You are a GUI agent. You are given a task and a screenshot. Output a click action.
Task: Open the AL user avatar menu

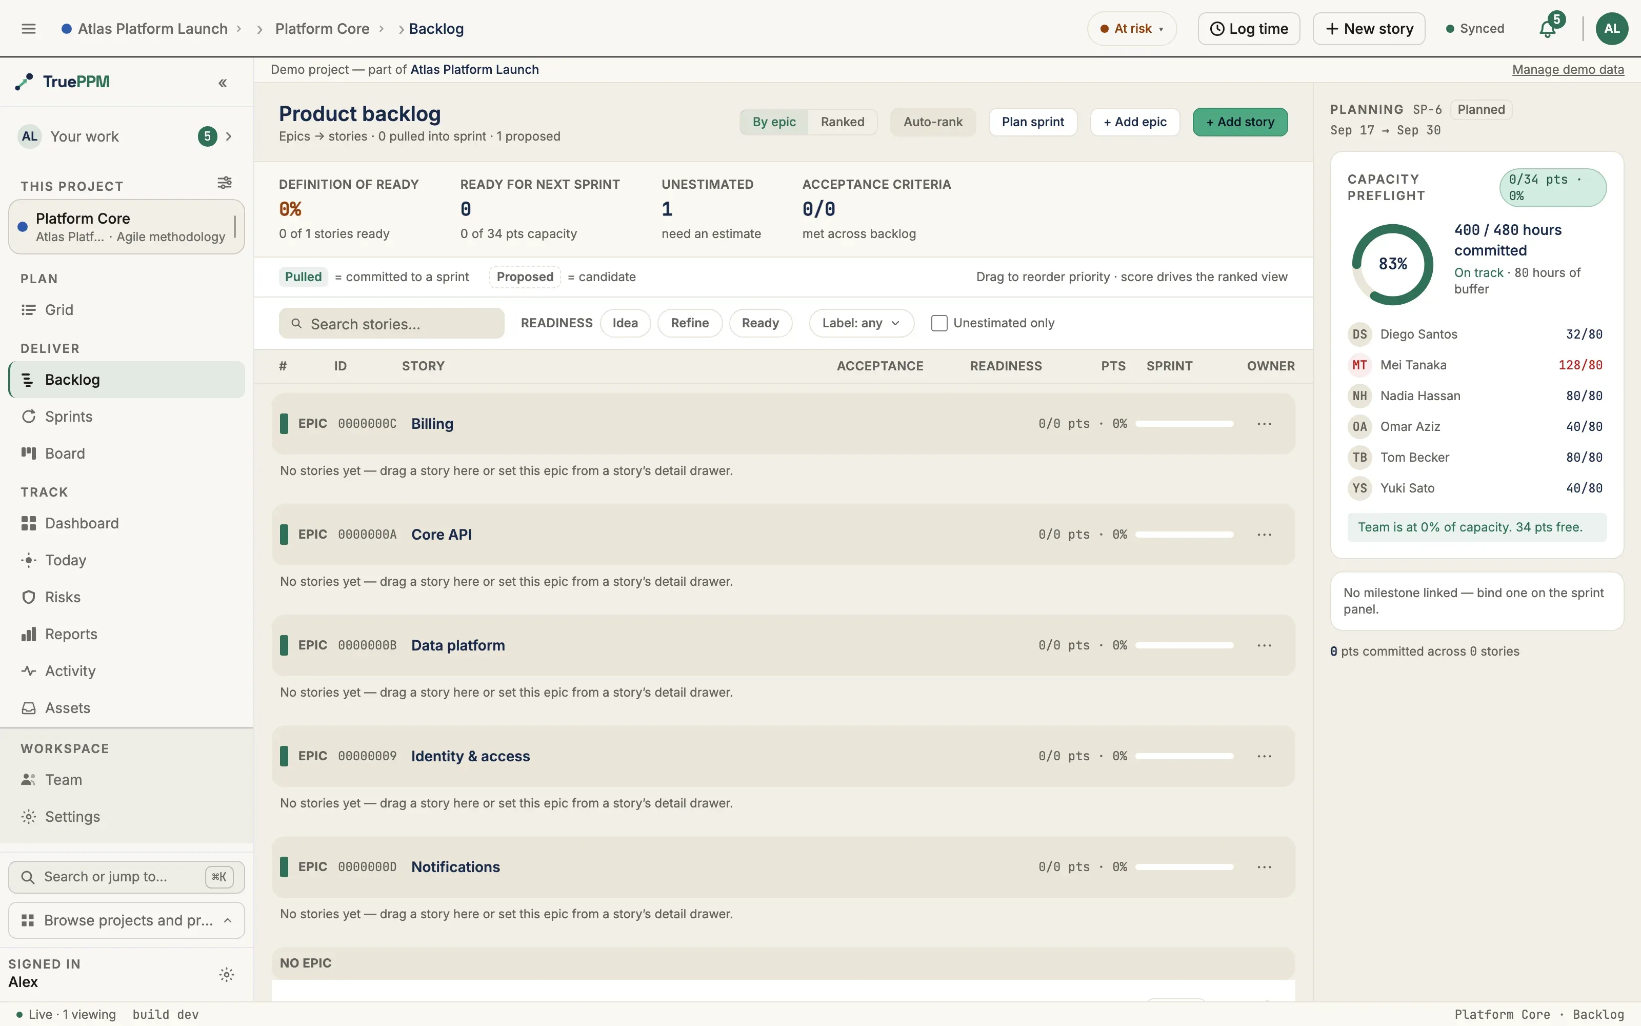[x=1612, y=29]
